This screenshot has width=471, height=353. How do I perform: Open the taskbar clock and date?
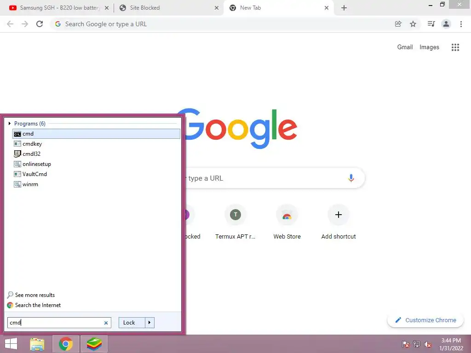tap(451, 344)
